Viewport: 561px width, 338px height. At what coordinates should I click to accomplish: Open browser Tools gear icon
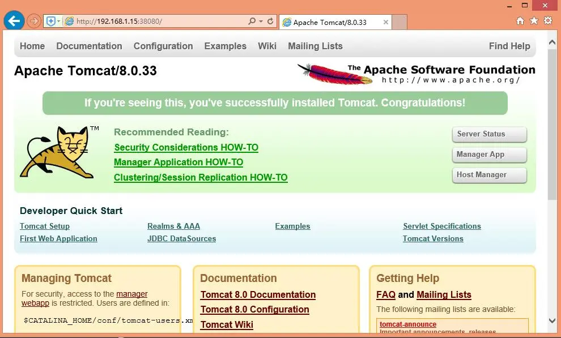548,20
